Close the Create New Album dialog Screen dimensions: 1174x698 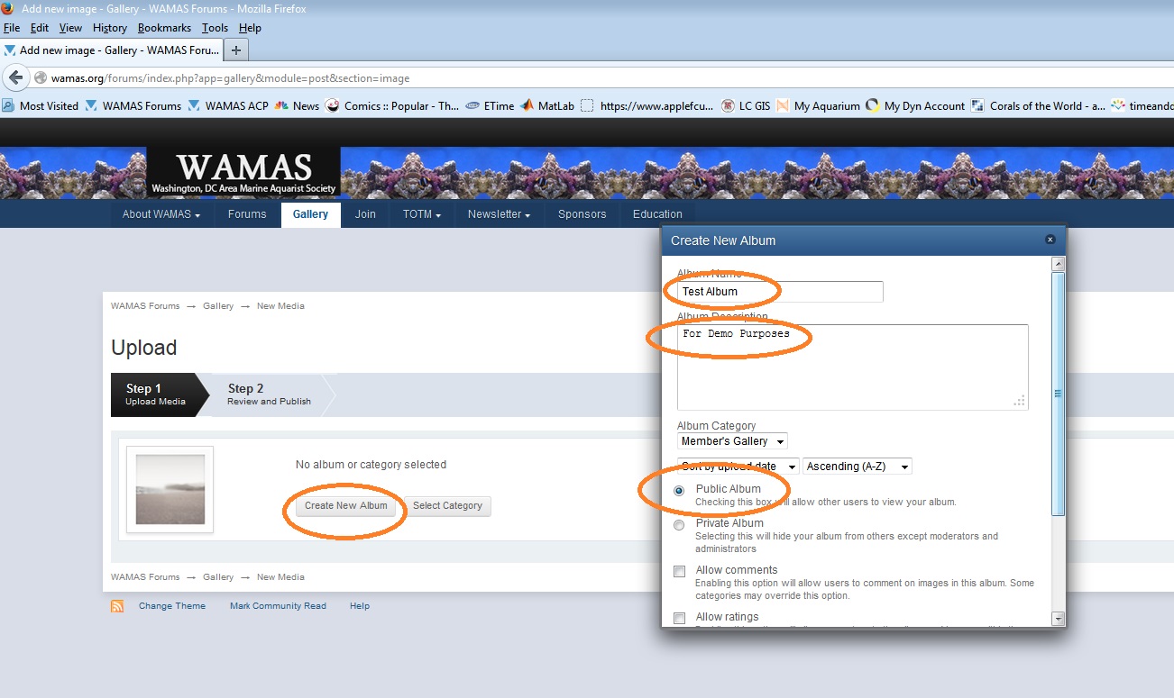[1050, 240]
